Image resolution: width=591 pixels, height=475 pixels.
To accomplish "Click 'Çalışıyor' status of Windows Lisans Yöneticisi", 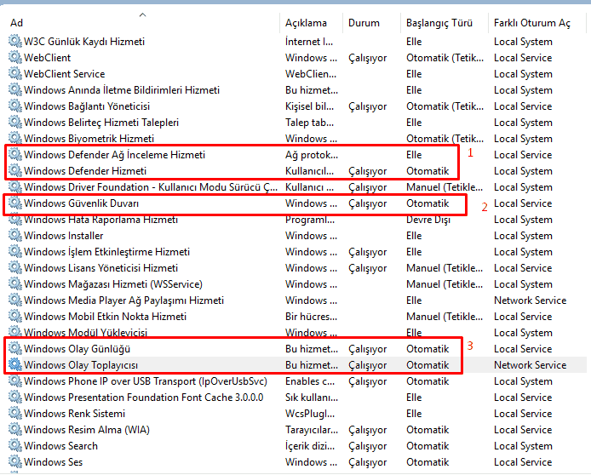I will pyautogui.click(x=368, y=269).
